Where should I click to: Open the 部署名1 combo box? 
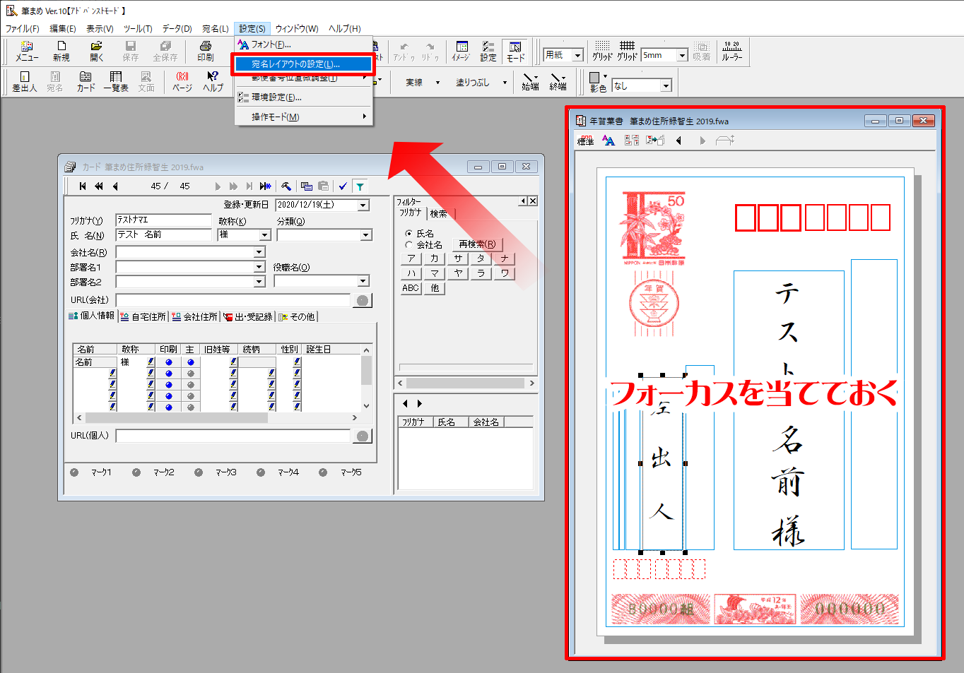pyautogui.click(x=259, y=267)
